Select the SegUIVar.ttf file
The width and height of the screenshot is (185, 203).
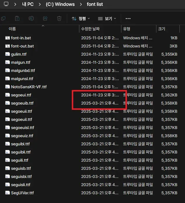[22, 193]
